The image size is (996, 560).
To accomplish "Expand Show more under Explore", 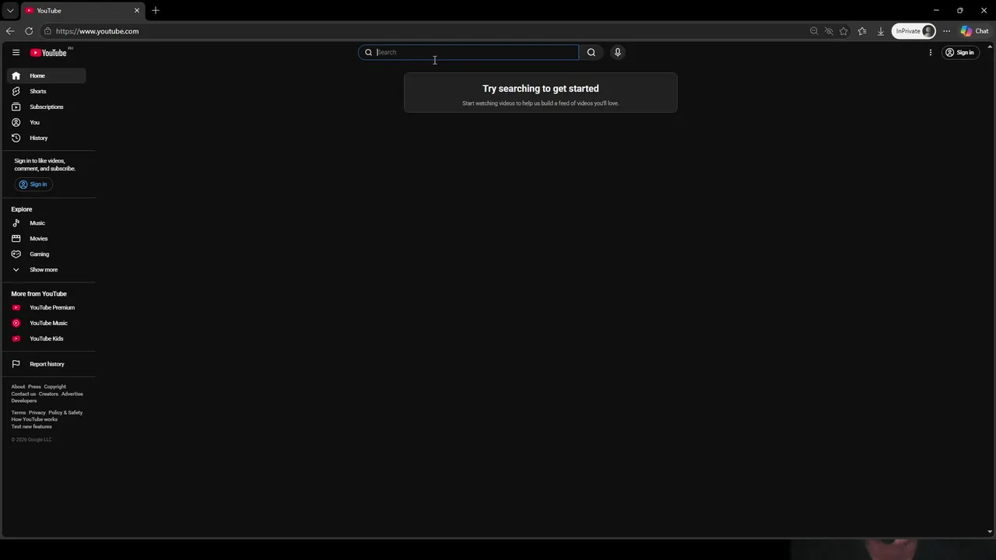I will [x=47, y=270].
